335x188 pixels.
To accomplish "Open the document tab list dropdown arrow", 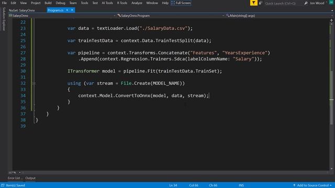I will [x=332, y=10].
